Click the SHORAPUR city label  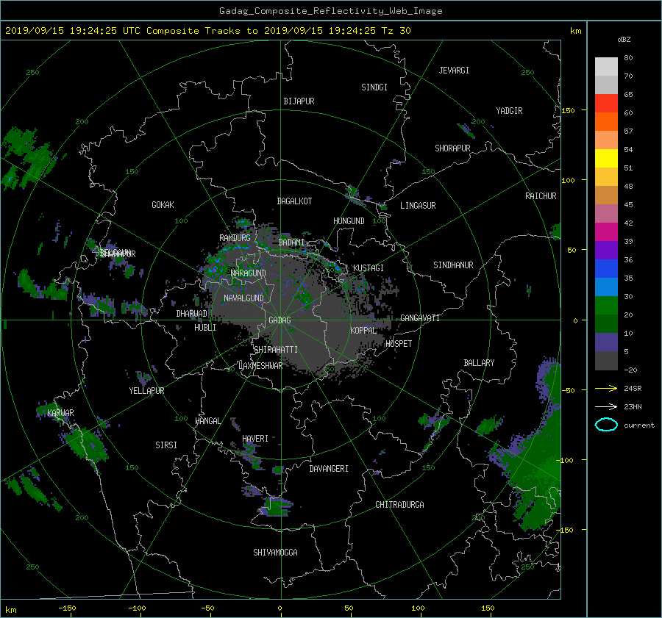(452, 148)
